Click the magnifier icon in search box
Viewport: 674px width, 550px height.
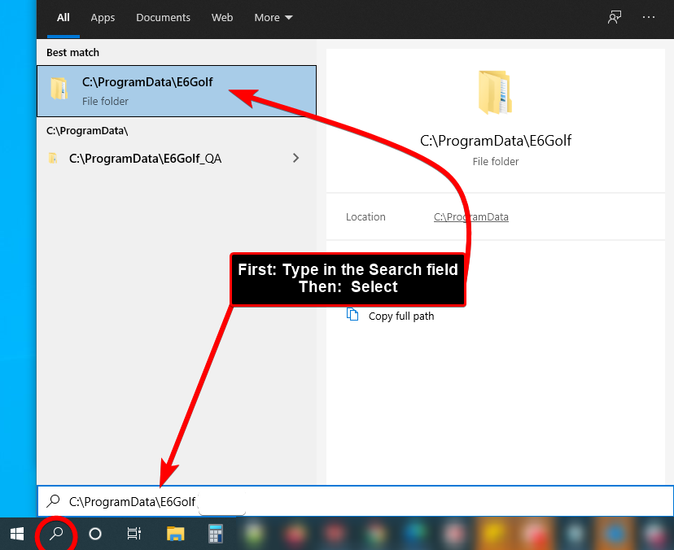point(53,500)
